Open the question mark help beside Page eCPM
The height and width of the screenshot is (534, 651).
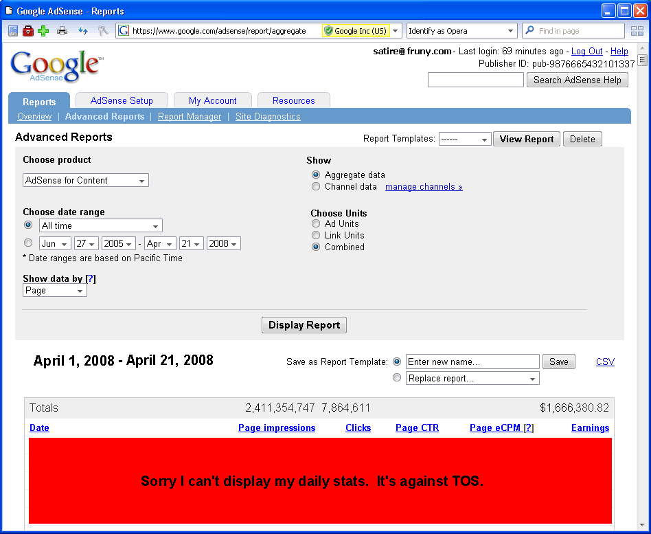529,427
